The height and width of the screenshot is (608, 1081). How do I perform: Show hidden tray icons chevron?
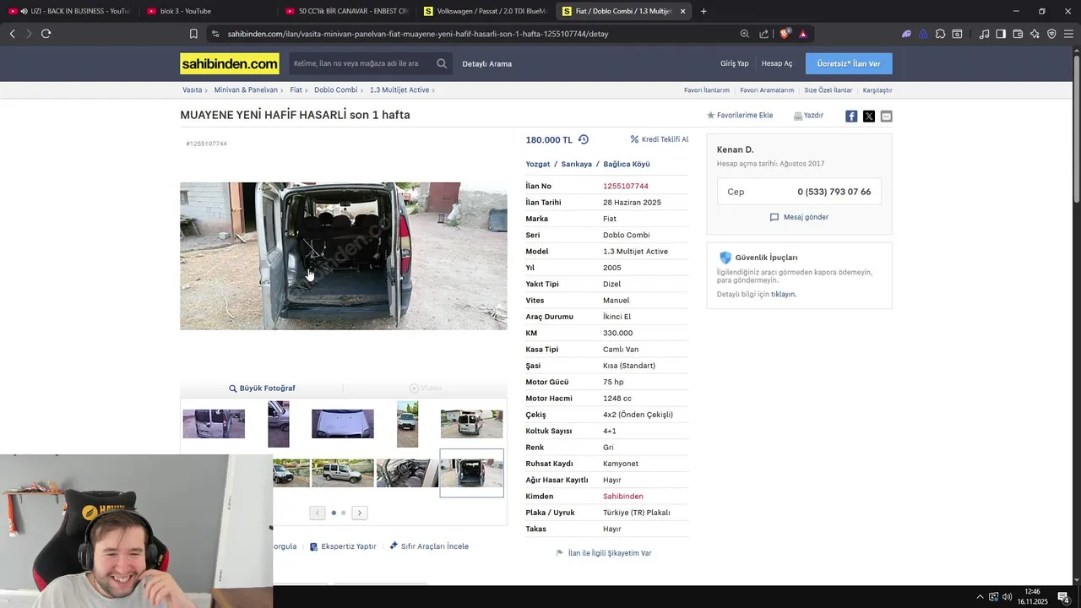click(980, 597)
